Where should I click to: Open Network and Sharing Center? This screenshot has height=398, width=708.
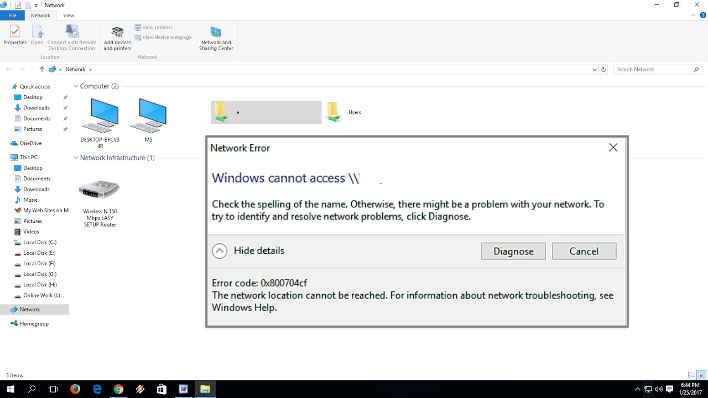point(216,38)
